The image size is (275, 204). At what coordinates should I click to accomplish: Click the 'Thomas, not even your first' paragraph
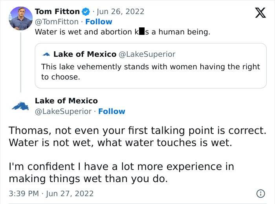137,136
